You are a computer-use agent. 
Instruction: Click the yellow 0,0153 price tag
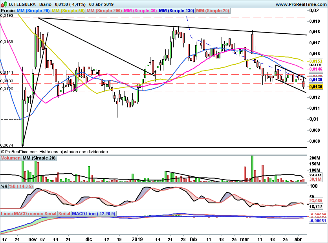[316, 61]
